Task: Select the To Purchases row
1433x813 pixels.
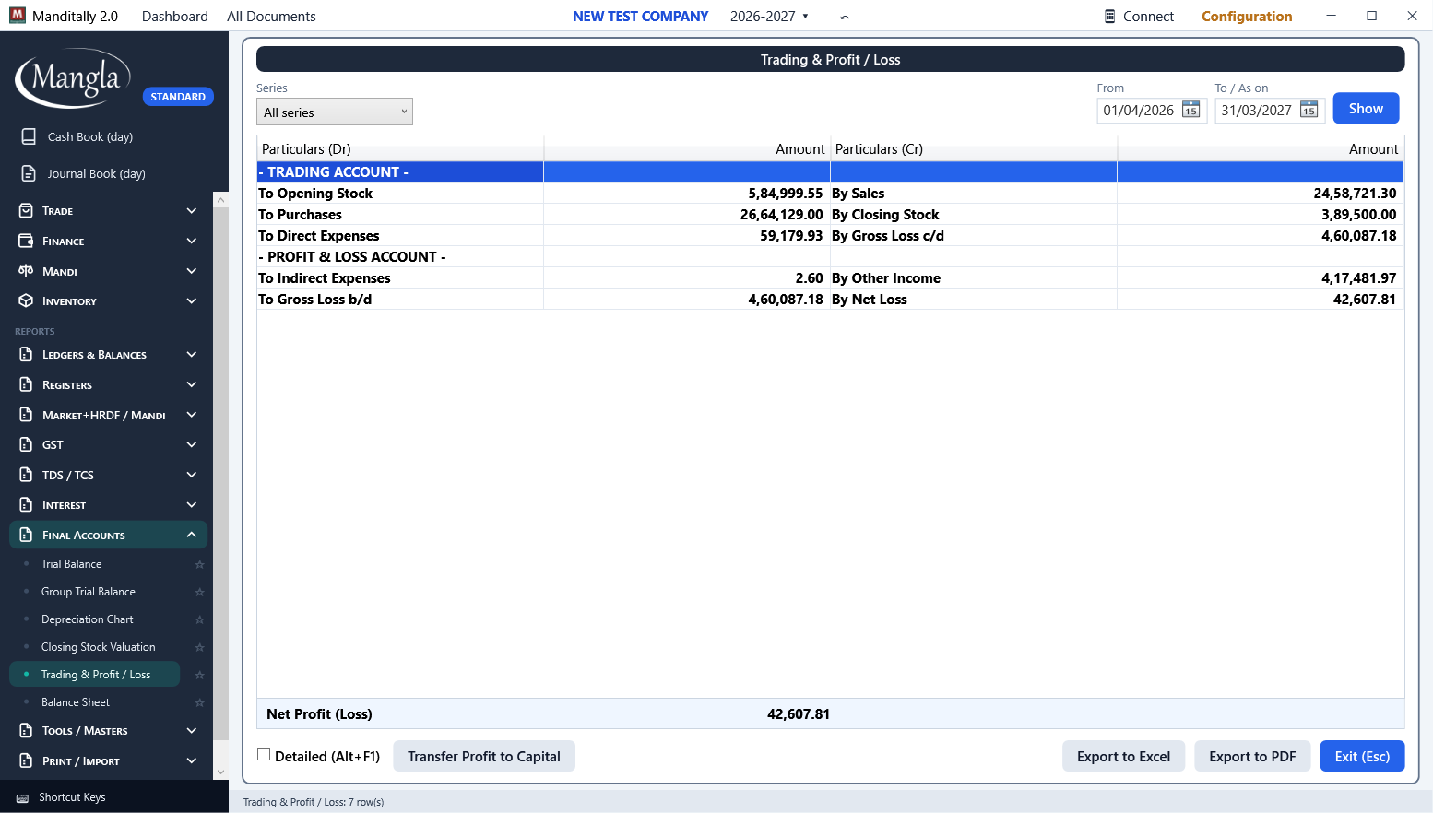Action: coord(830,215)
